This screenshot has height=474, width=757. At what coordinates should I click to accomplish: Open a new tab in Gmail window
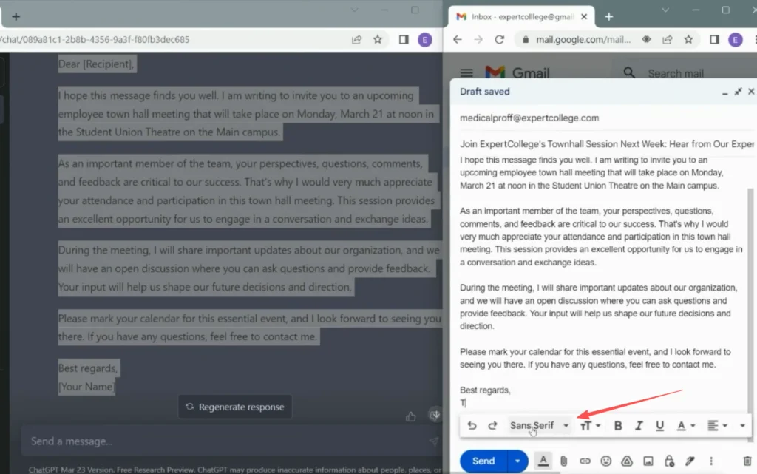609,17
